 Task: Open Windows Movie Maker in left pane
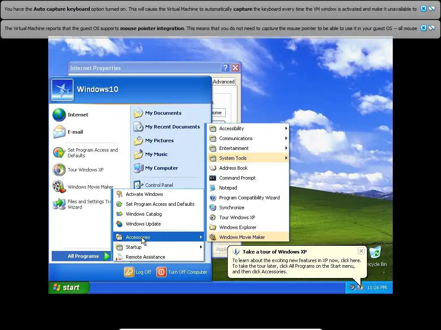coord(83,187)
